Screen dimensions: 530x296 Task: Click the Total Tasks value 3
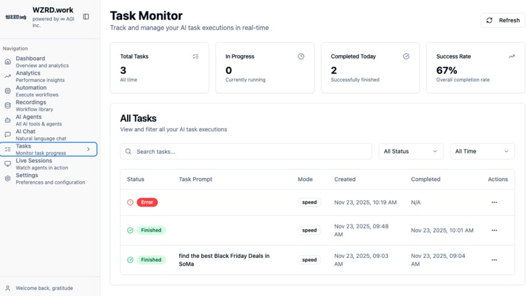click(x=123, y=70)
